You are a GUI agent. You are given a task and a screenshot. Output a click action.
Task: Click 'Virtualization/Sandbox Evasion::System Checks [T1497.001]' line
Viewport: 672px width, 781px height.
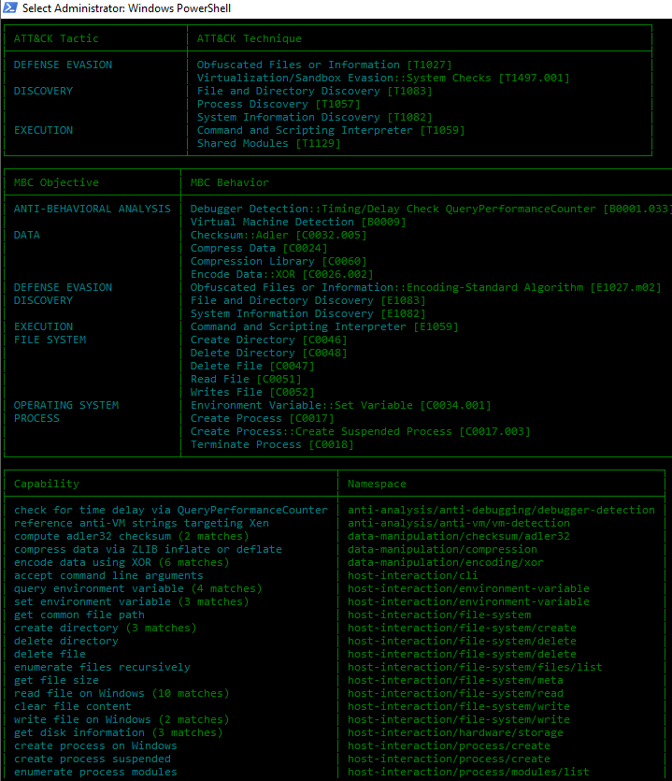[383, 78]
